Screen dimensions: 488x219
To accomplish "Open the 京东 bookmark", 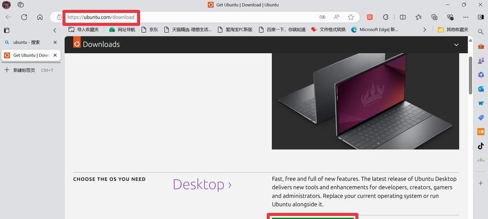I will pos(150,30).
